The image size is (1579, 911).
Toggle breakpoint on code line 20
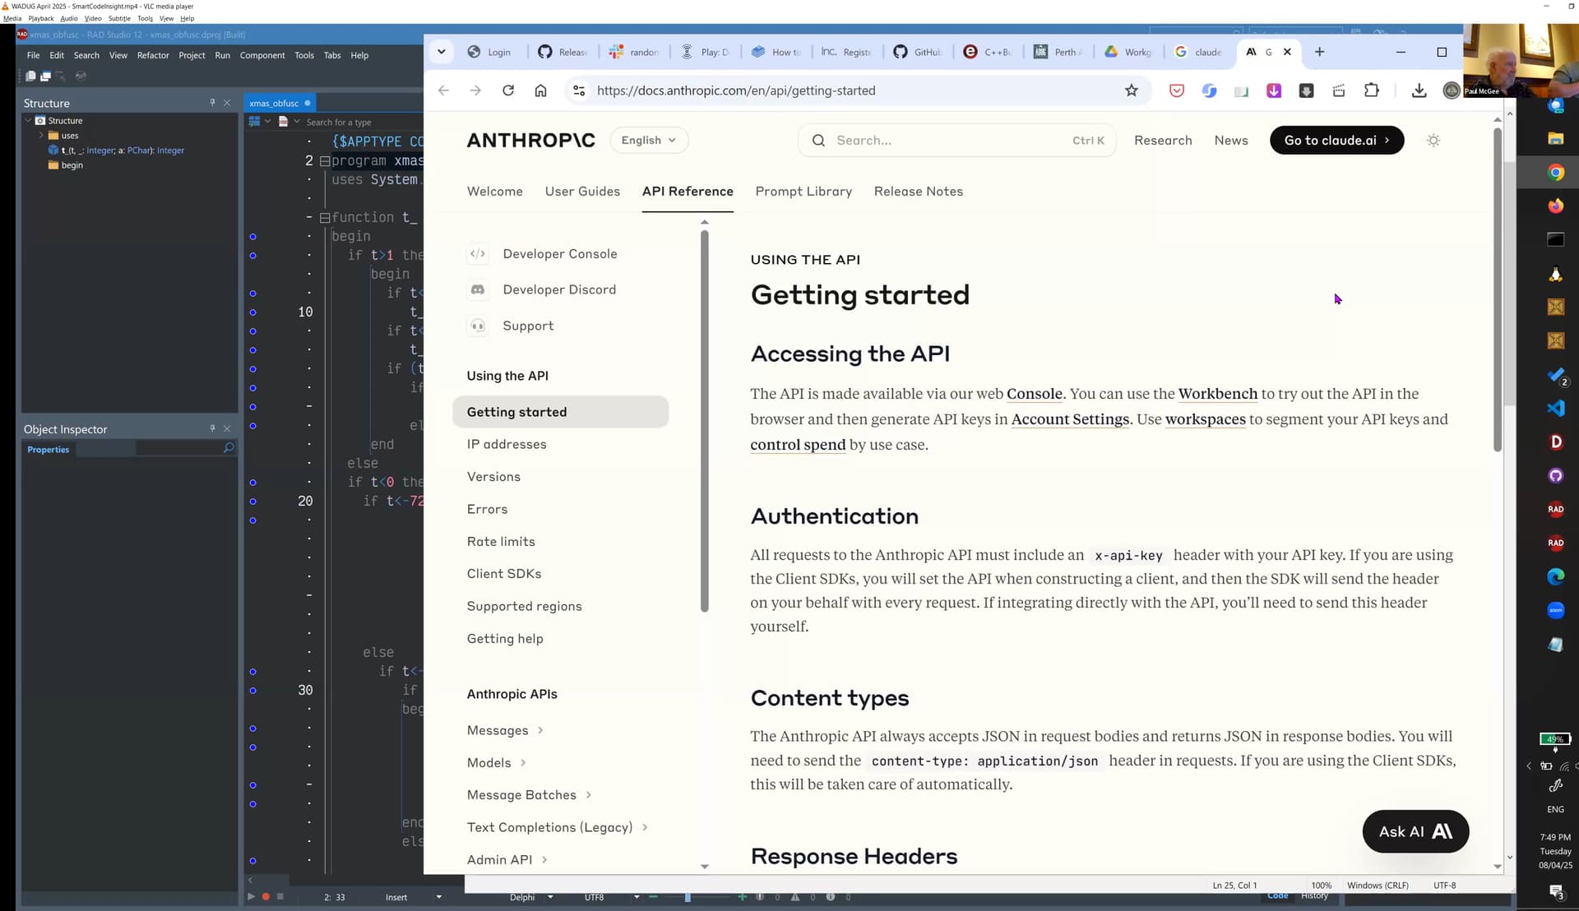click(x=252, y=501)
